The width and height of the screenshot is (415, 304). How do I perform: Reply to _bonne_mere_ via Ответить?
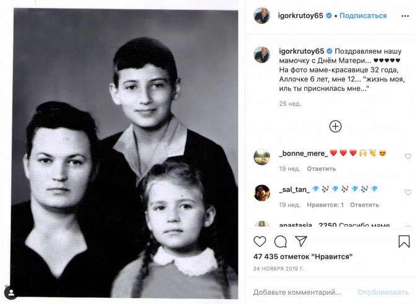[x=321, y=169]
